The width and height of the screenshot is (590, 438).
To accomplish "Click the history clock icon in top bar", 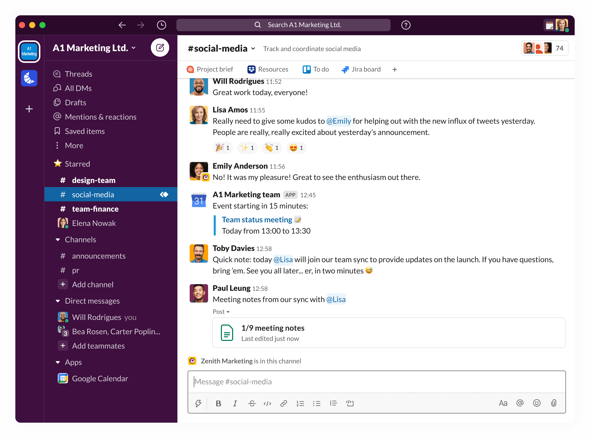I will click(162, 25).
